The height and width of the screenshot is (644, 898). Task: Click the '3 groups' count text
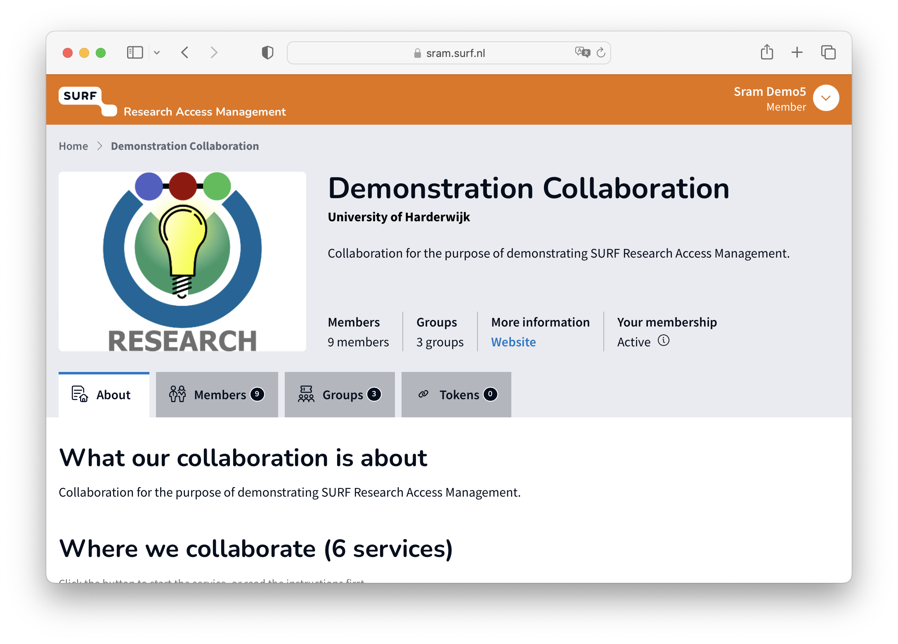(x=440, y=342)
